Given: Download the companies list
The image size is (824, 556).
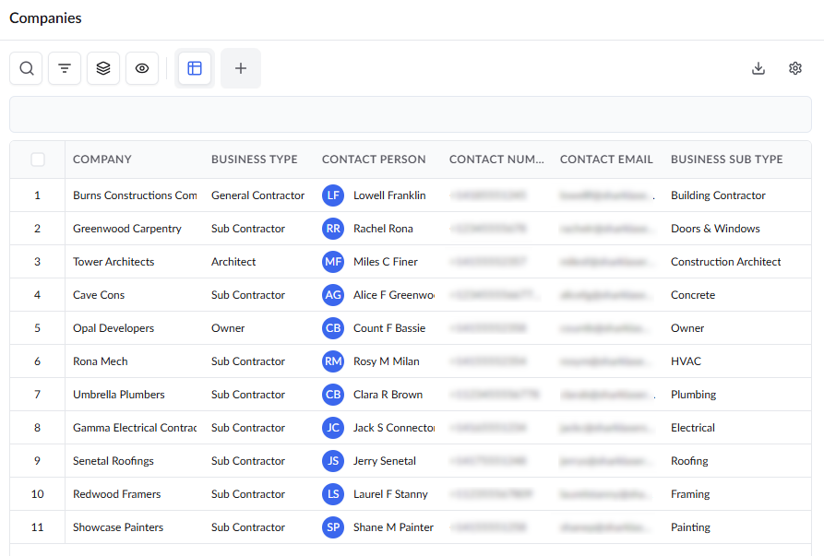Looking at the screenshot, I should [758, 68].
